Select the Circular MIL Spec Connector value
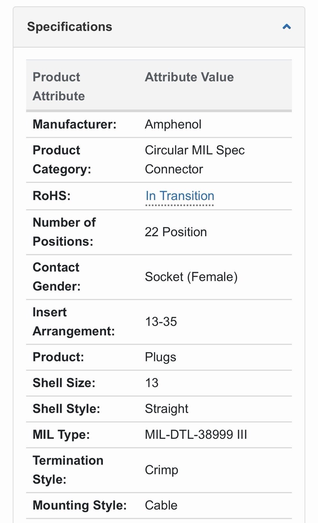318x523 pixels. pyautogui.click(x=195, y=160)
